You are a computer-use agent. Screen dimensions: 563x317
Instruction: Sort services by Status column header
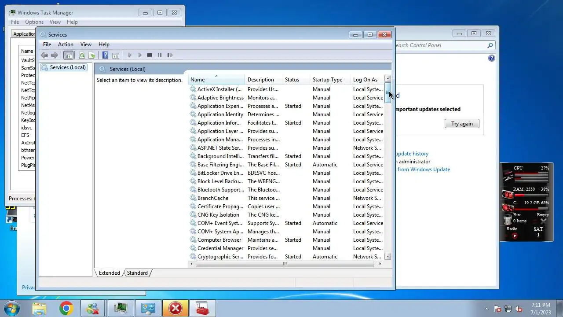tap(296, 80)
